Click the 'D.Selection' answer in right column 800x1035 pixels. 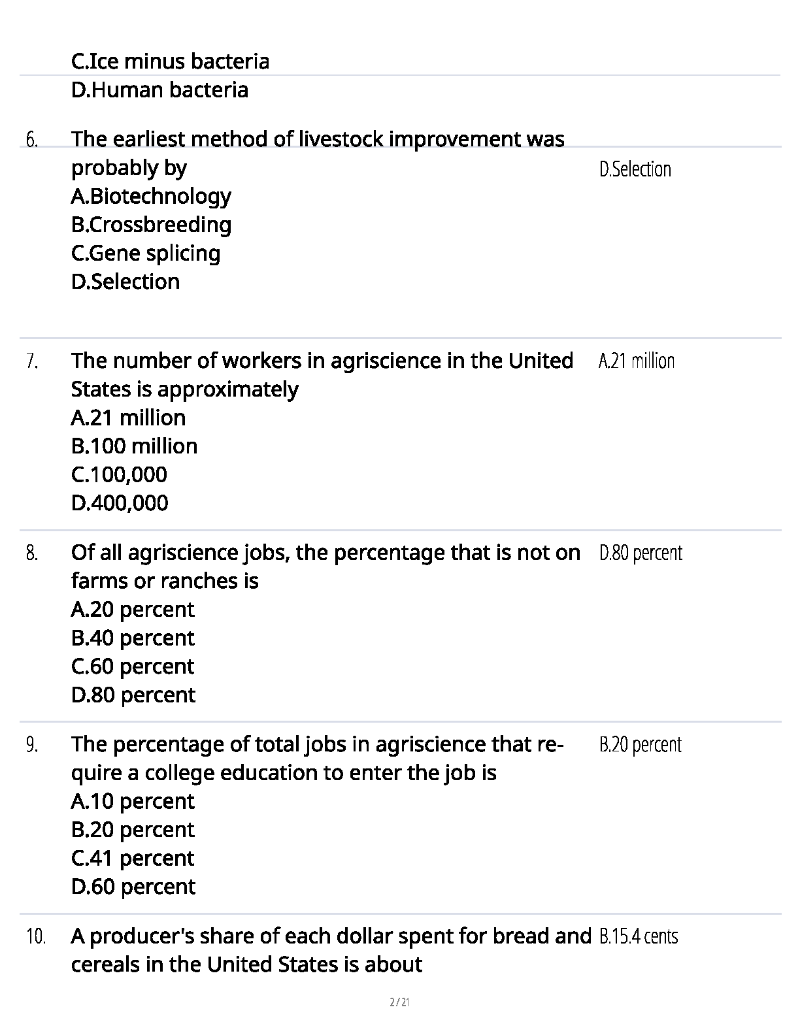[635, 169]
